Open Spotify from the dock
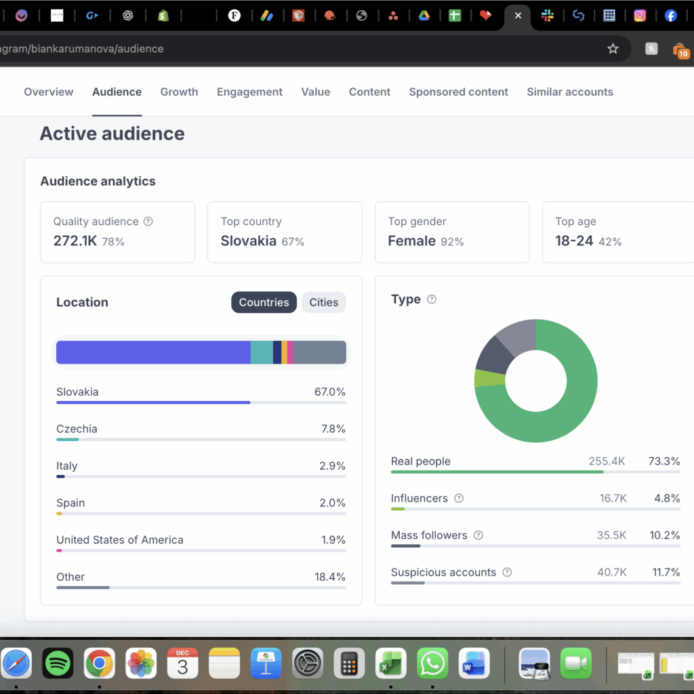The image size is (694, 694). point(58,664)
